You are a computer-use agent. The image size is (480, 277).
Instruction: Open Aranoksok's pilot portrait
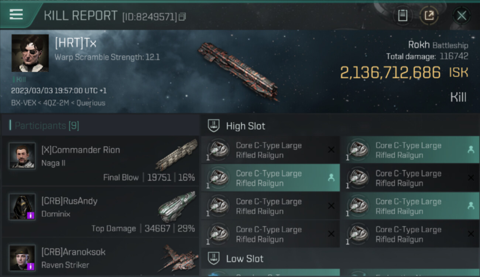click(22, 257)
